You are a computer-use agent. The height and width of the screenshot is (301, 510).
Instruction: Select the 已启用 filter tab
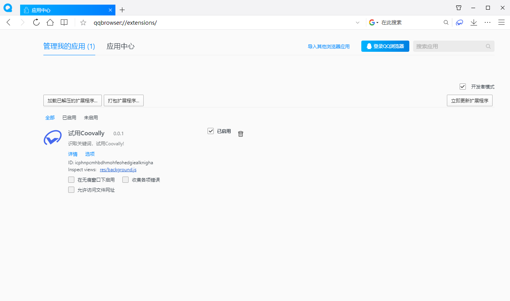click(x=69, y=117)
